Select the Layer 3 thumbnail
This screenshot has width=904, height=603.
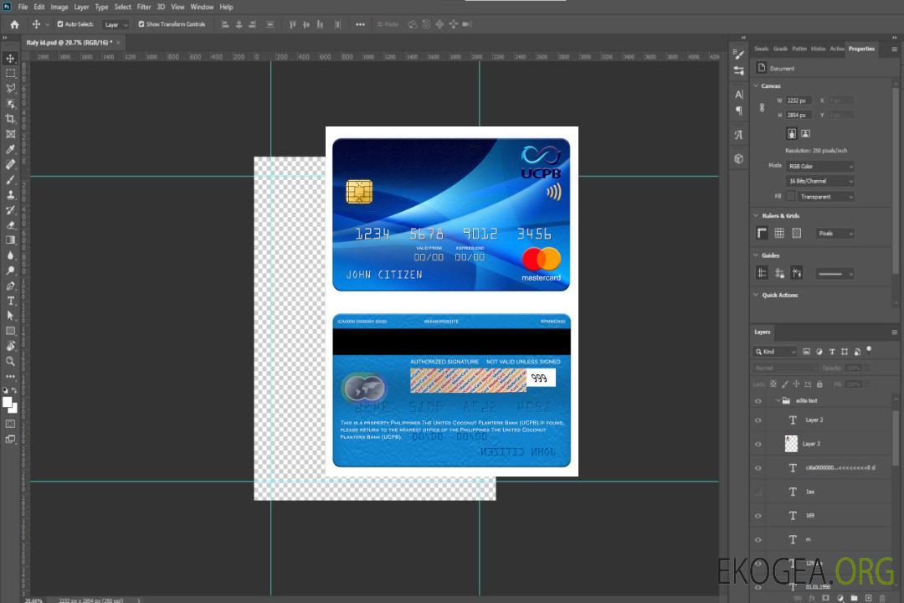coord(791,444)
